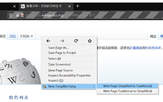Choose Select All
Viewport: 163px width, 102px height.
click(69, 59)
